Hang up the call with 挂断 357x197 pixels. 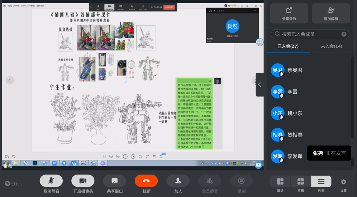point(146,181)
